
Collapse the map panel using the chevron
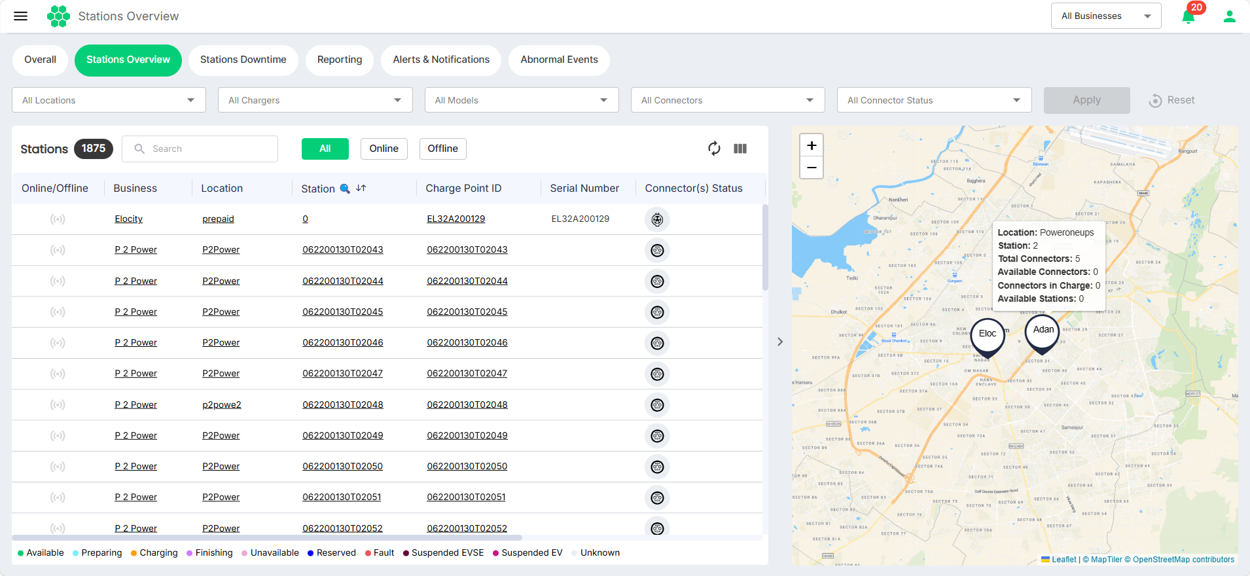[780, 342]
